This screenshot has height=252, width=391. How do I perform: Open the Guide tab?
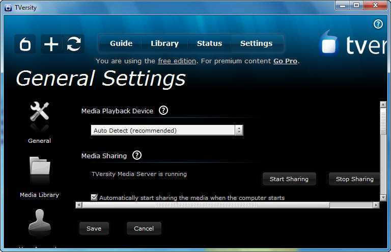click(x=121, y=43)
